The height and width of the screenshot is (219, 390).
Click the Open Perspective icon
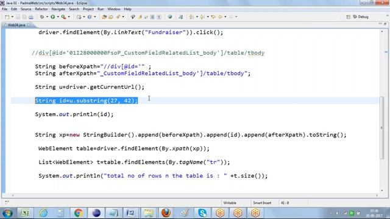[x=348, y=17]
